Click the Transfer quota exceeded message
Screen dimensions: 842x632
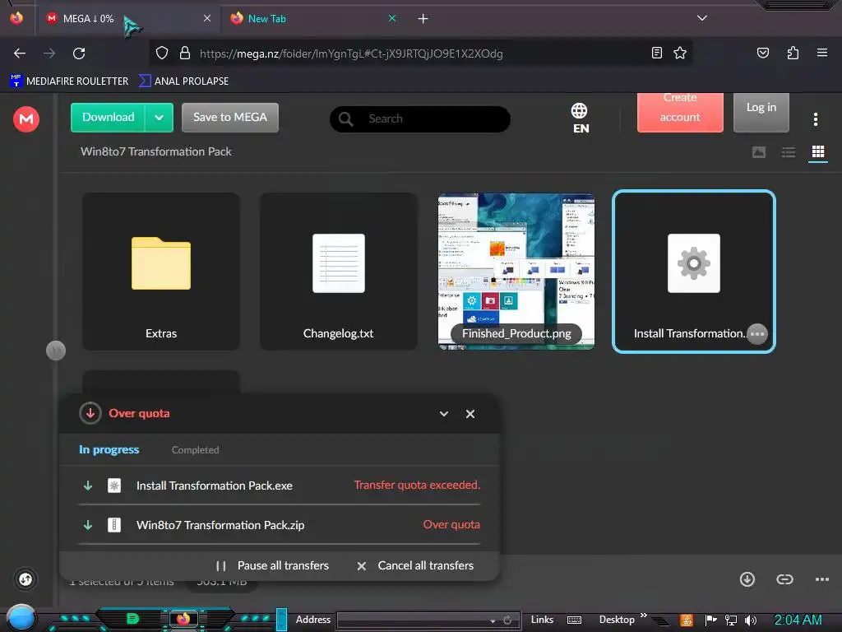(417, 486)
